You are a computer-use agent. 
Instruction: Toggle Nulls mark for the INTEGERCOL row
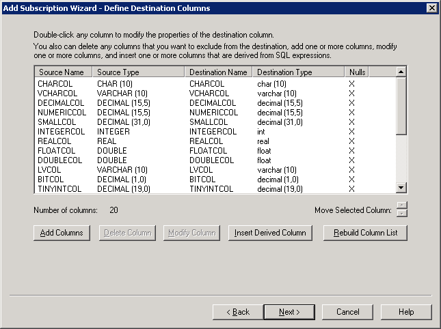pos(352,131)
